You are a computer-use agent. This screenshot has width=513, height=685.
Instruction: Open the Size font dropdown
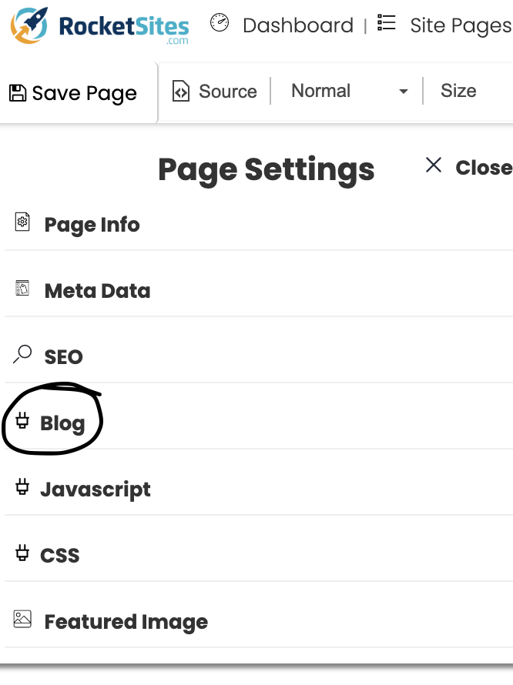[458, 92]
